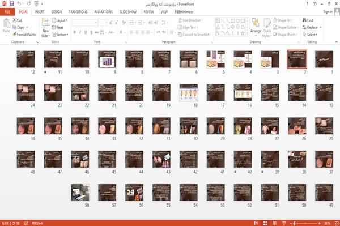Go to the SLIDE SHOW tab
The height and width of the screenshot is (226, 340).
[128, 12]
